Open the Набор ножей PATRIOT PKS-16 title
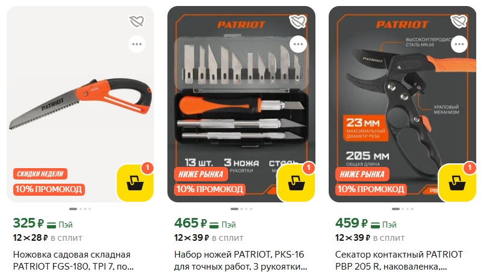Viewport: 484px width, 272px height. pos(240,261)
